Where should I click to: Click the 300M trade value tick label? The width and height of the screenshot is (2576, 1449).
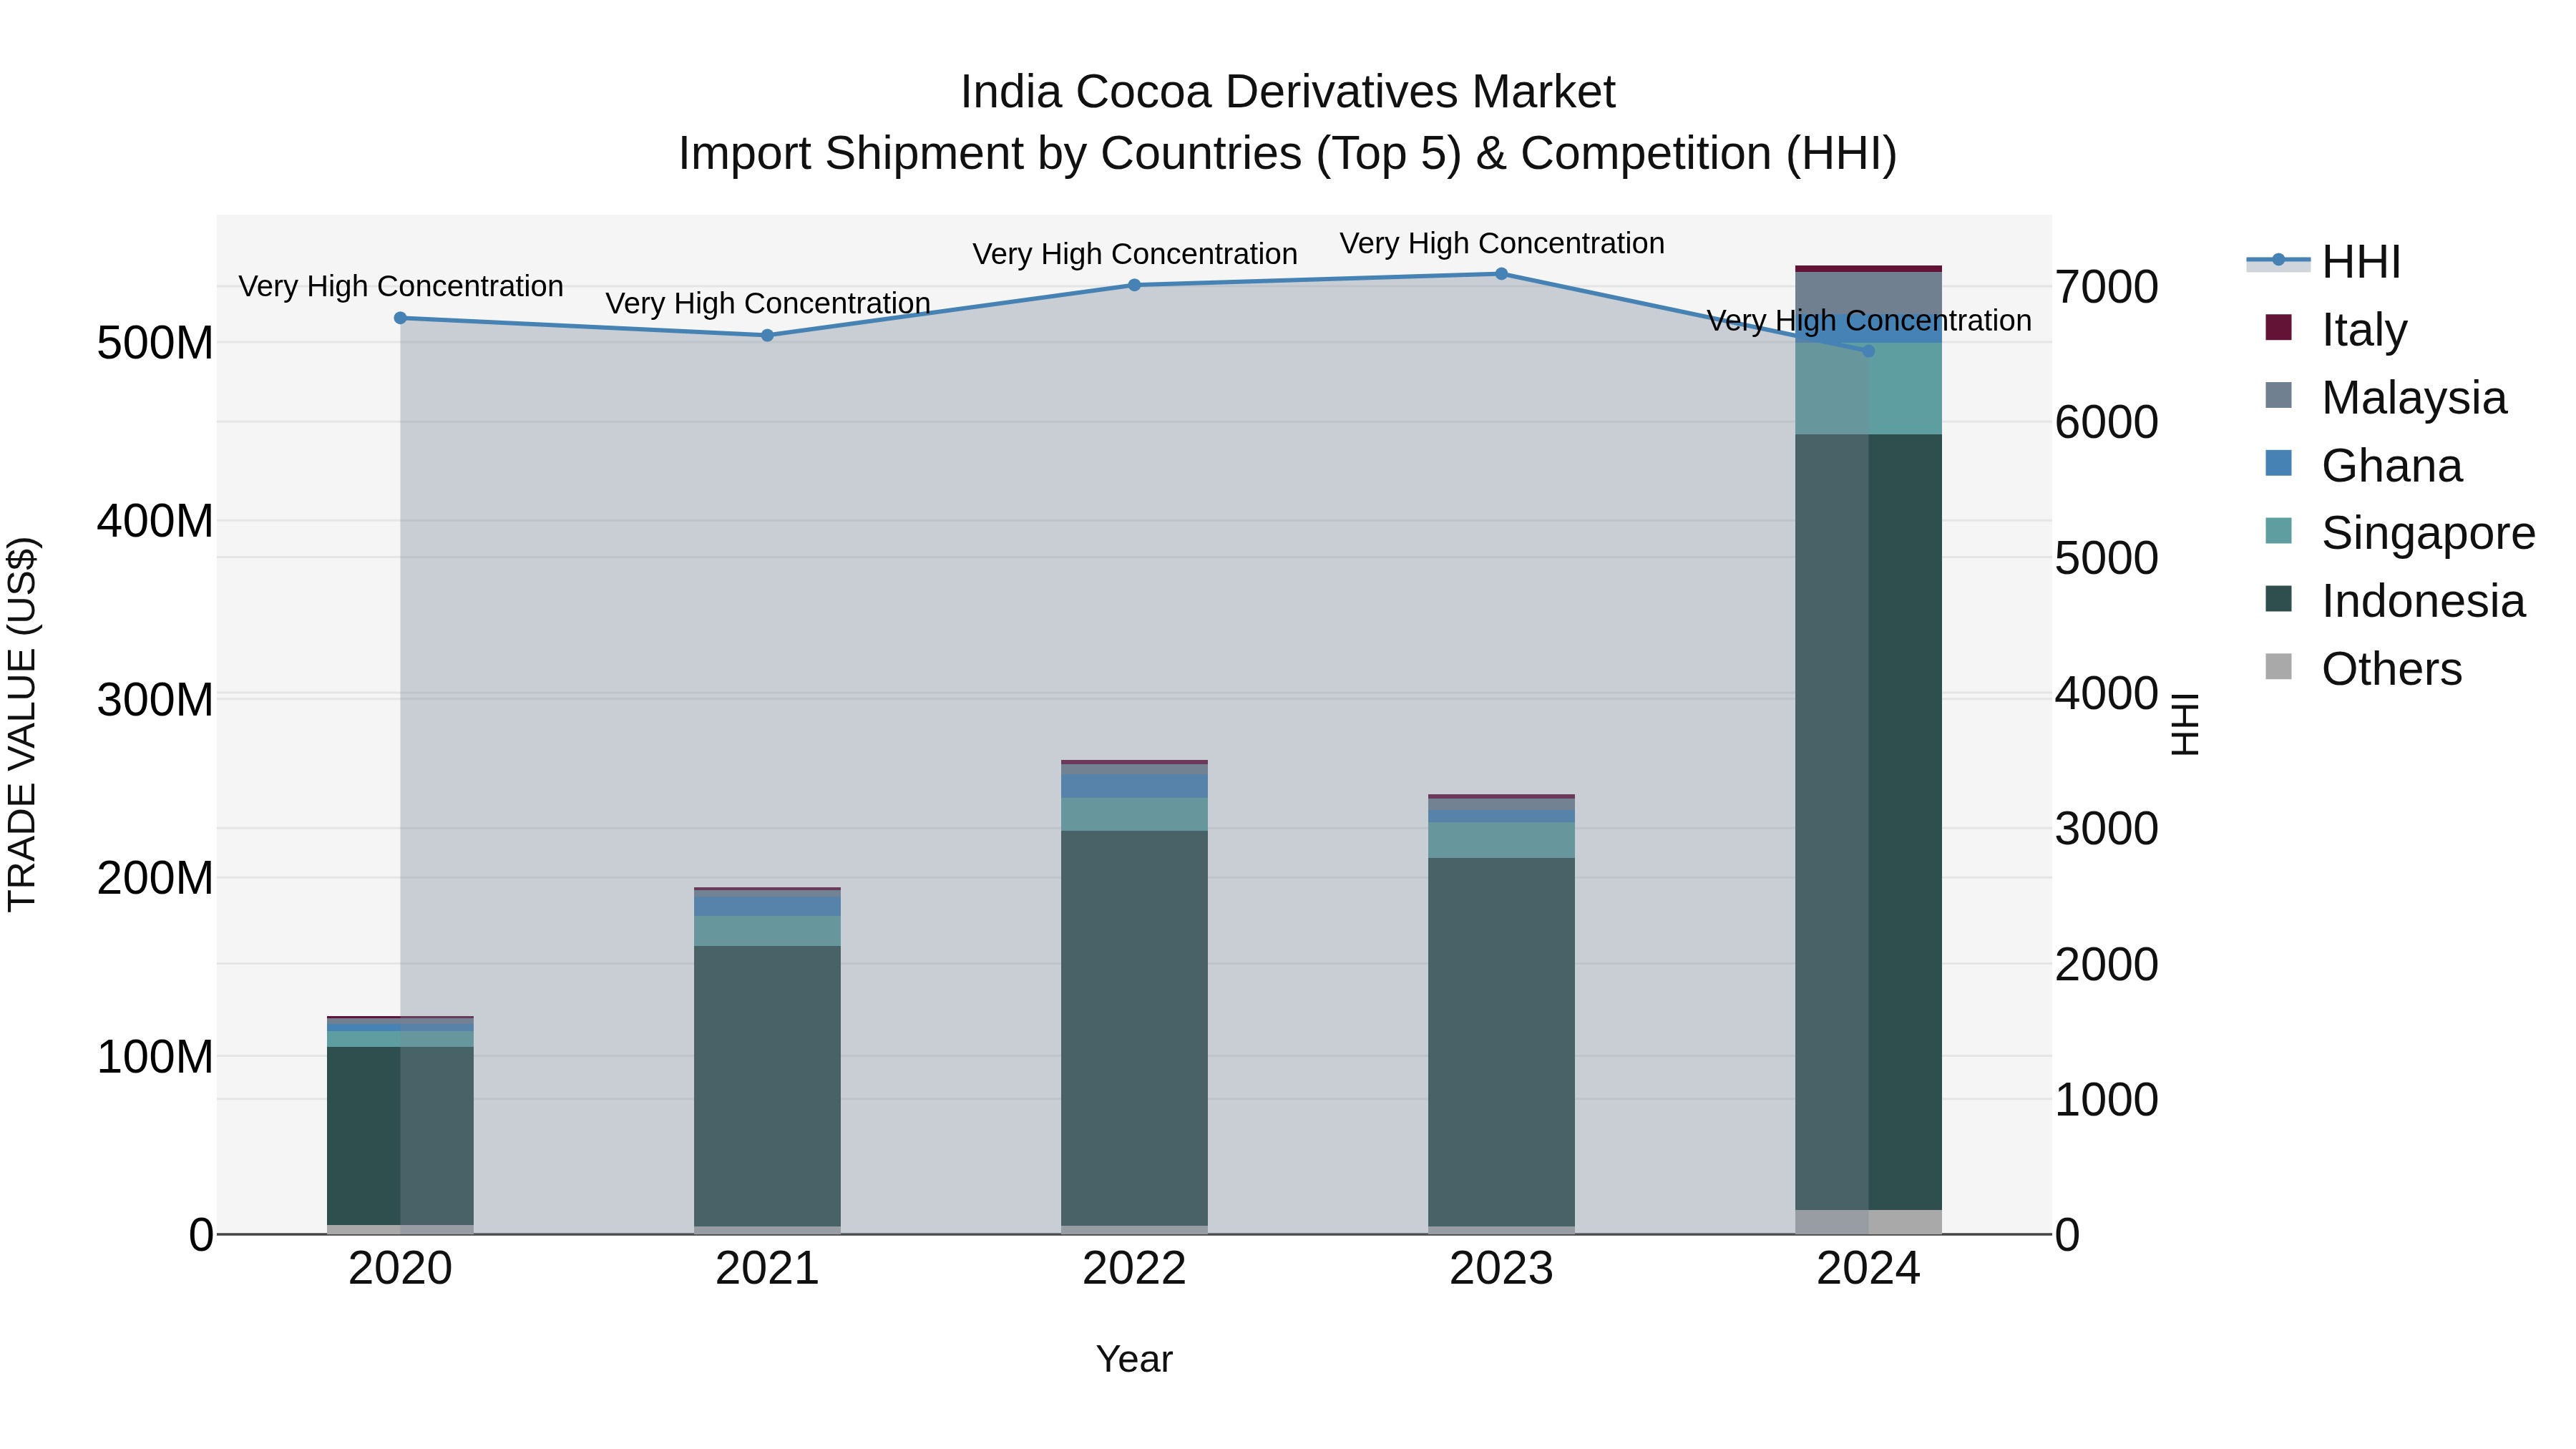(155, 699)
